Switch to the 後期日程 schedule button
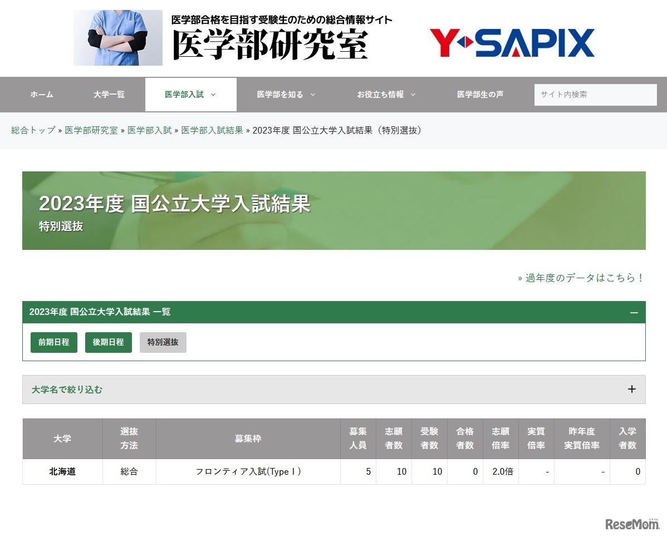 click(108, 342)
